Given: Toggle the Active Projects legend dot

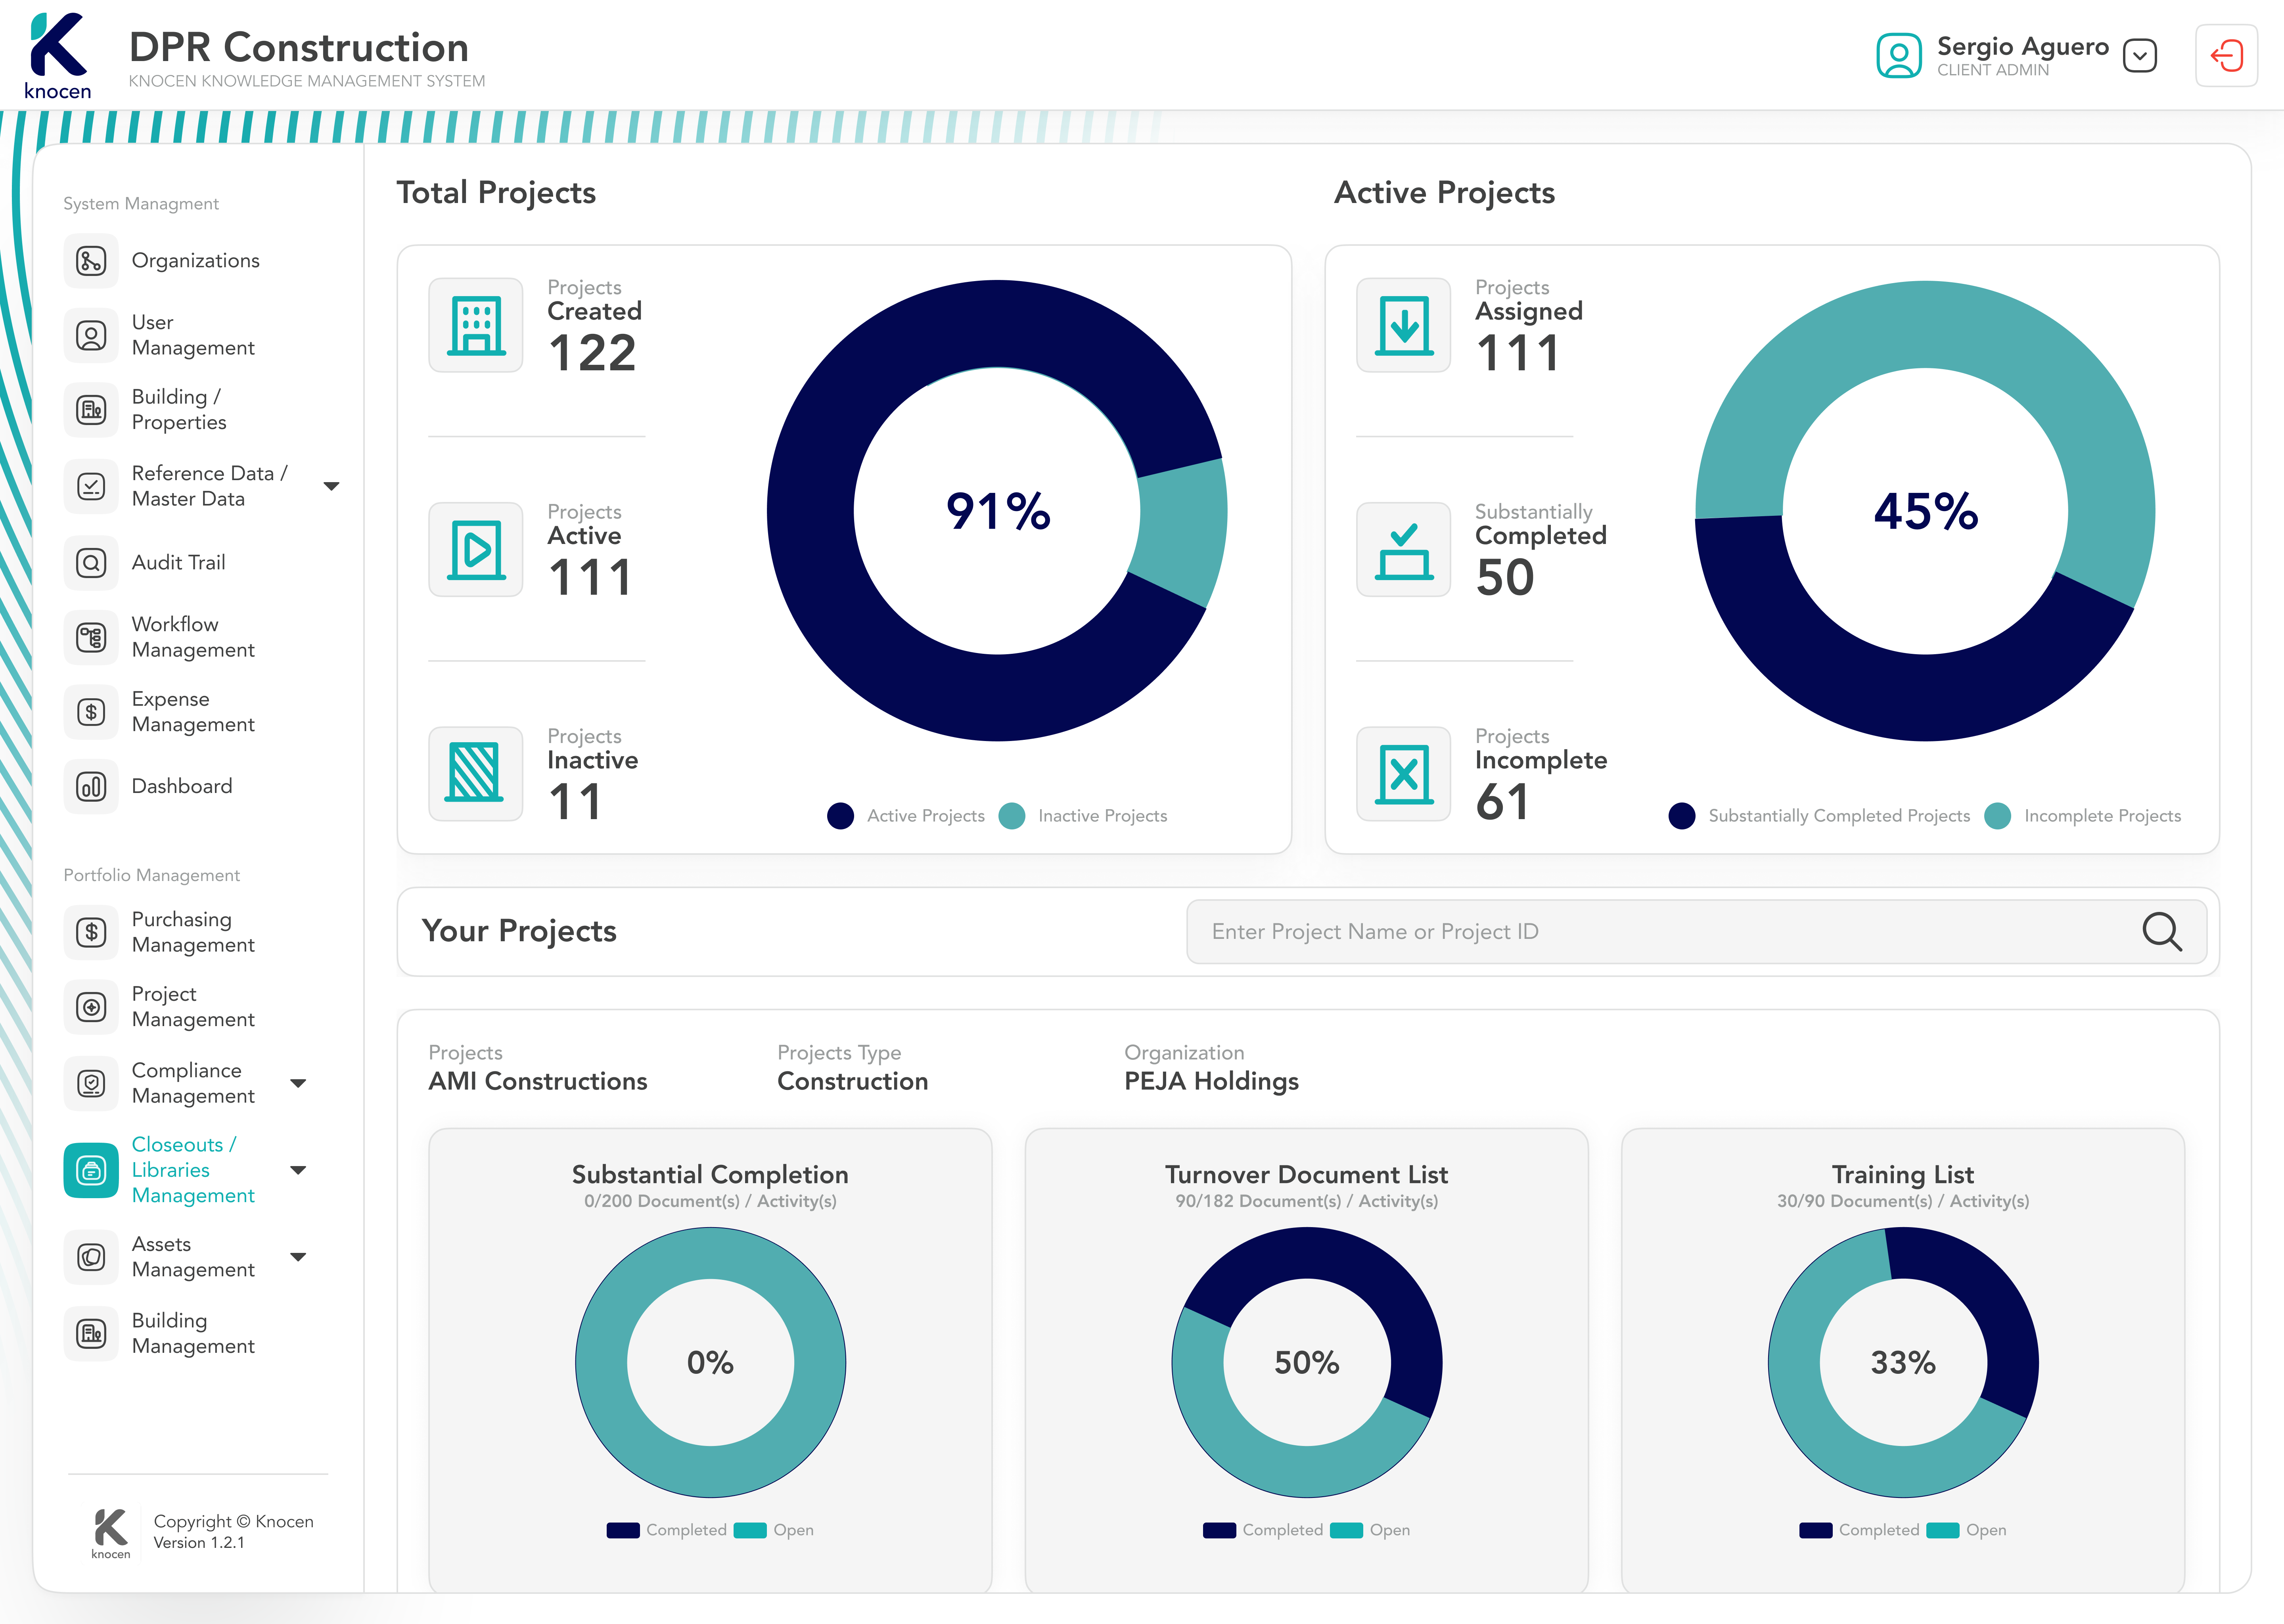Looking at the screenshot, I should [840, 816].
